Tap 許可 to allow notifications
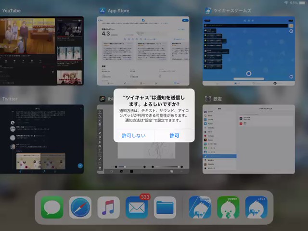 [174, 136]
